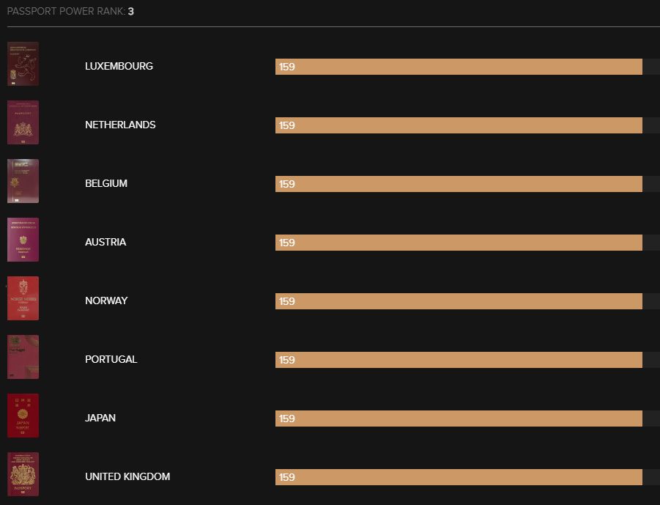
Task: Click the Netherlands country name
Action: pos(120,125)
